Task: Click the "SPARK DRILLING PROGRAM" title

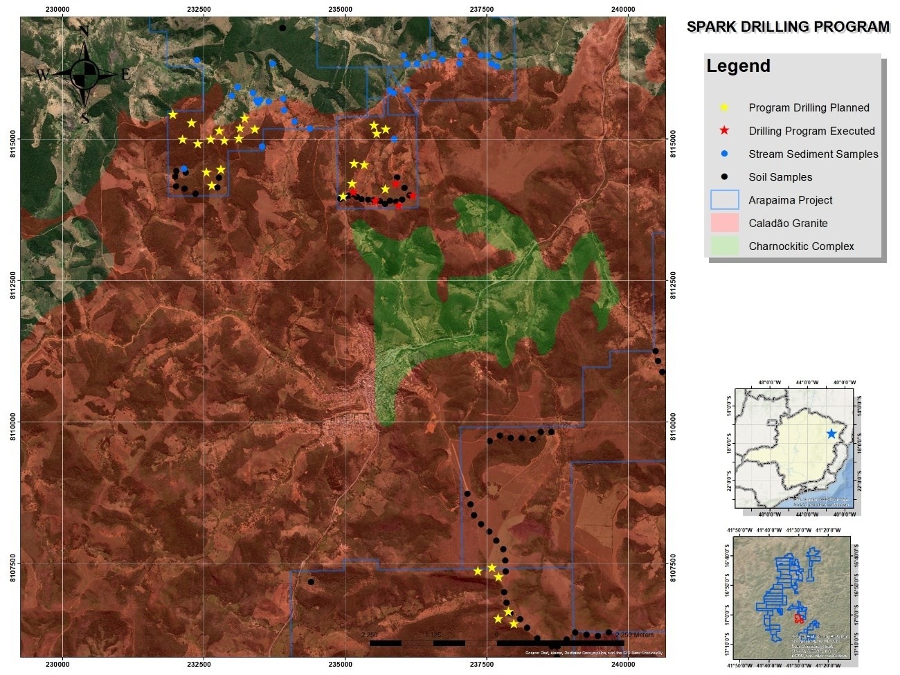Action: (788, 26)
